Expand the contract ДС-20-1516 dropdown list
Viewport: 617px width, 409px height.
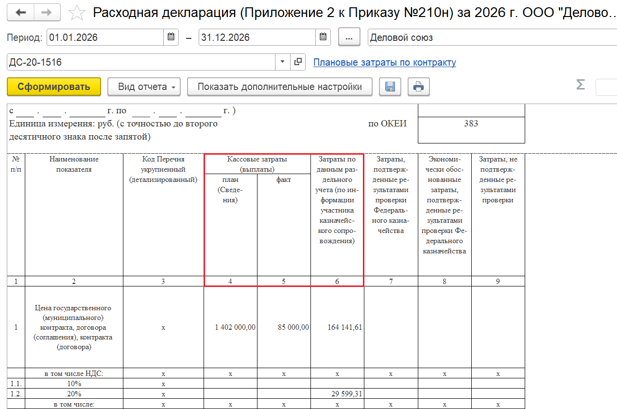point(283,62)
